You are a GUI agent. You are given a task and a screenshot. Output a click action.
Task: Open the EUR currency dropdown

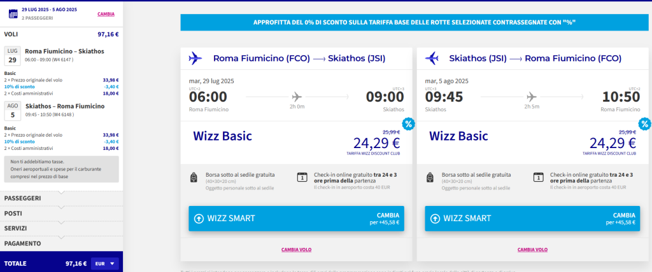(x=105, y=264)
